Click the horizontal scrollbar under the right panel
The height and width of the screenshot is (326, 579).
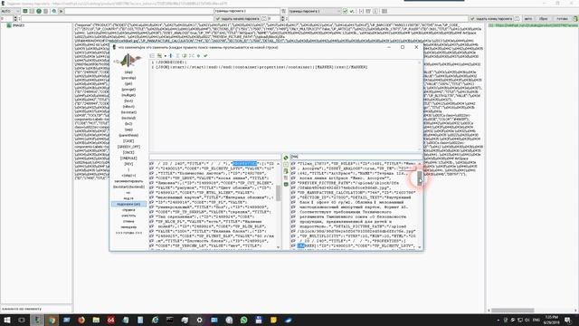[x=513, y=310]
